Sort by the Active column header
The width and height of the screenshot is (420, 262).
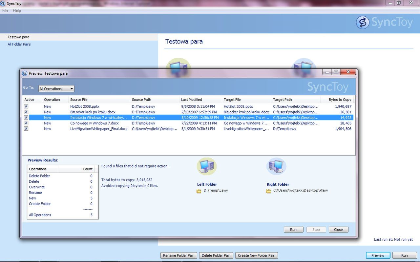32,100
